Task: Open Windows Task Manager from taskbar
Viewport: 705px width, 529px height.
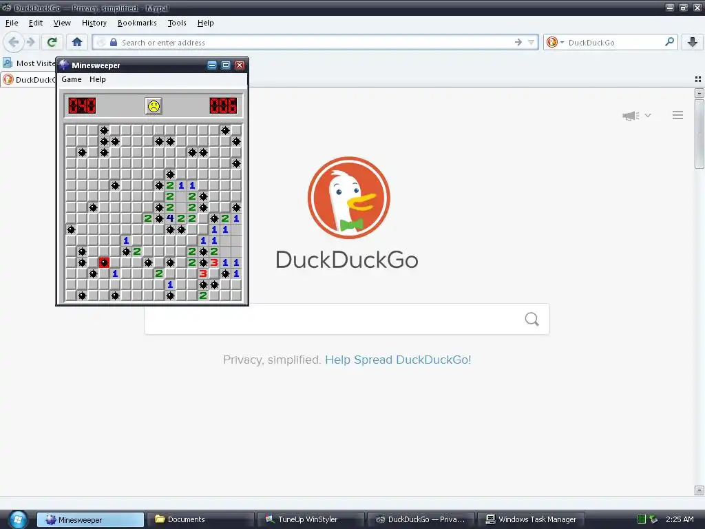Action: [x=531, y=519]
